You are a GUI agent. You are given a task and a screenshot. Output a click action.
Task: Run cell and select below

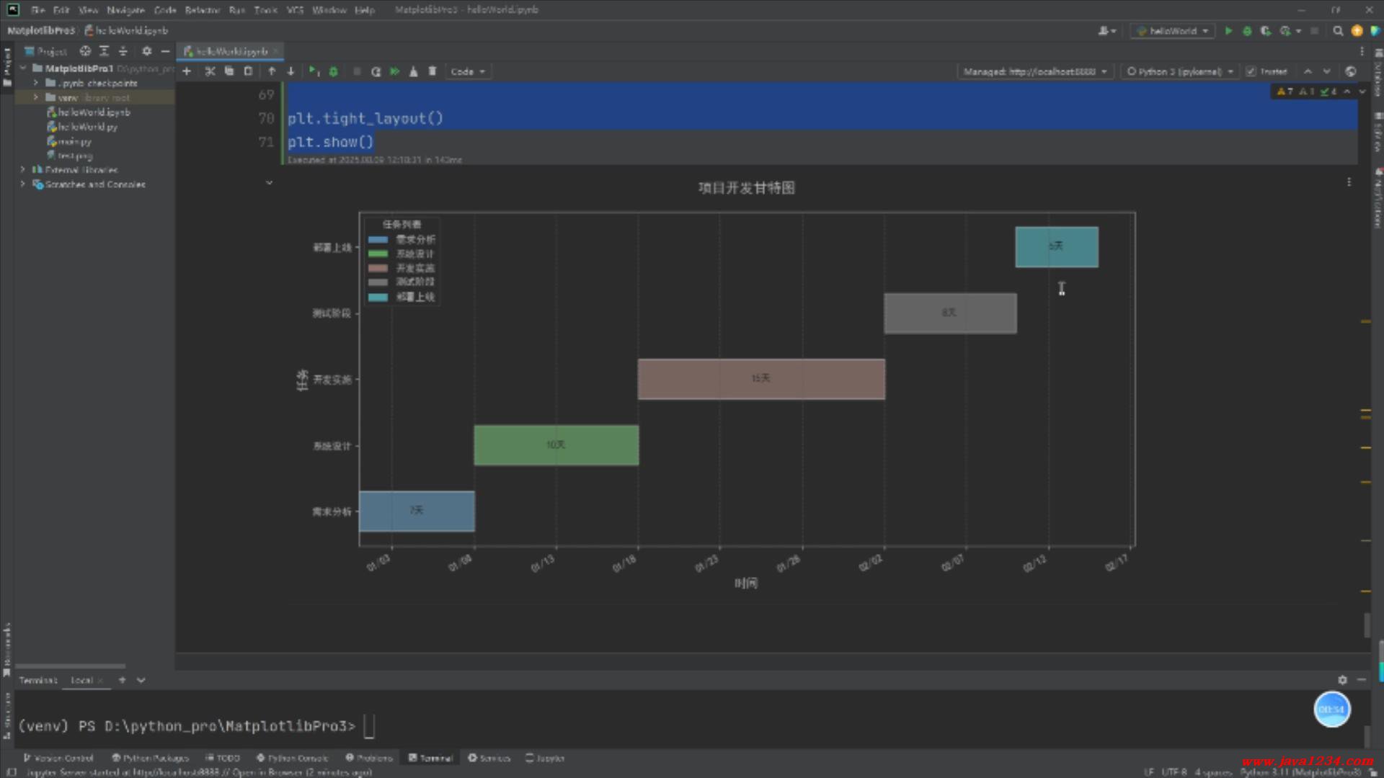pos(314,71)
